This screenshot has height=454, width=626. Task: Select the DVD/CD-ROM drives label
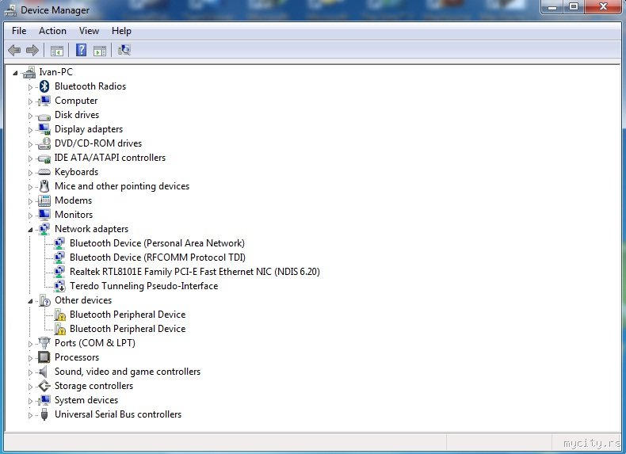click(97, 143)
